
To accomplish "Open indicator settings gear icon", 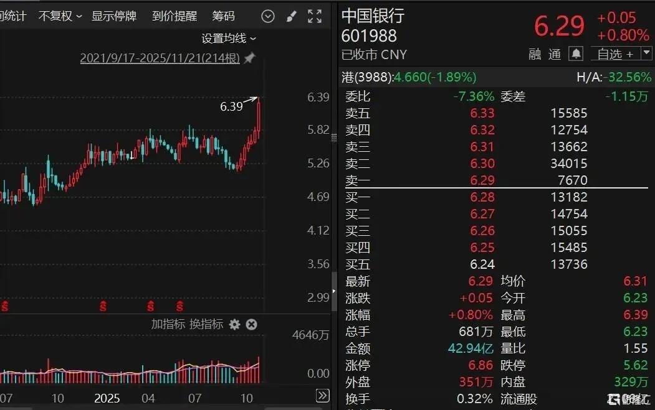I will [234, 324].
